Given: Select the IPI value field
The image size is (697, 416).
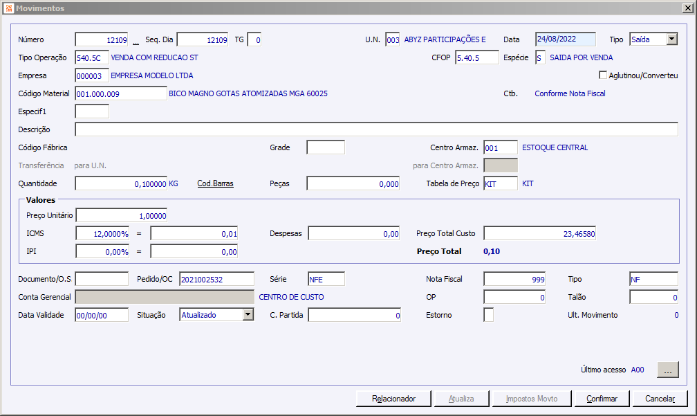Looking at the screenshot, I should [x=194, y=251].
